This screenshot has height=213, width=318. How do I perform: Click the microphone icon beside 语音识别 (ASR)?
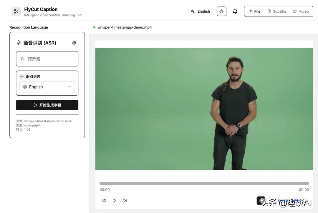pyautogui.click(x=19, y=43)
